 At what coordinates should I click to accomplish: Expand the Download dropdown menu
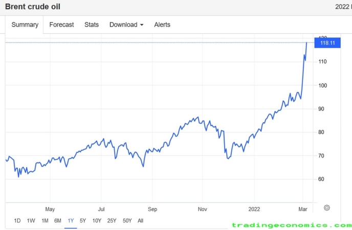126,25
